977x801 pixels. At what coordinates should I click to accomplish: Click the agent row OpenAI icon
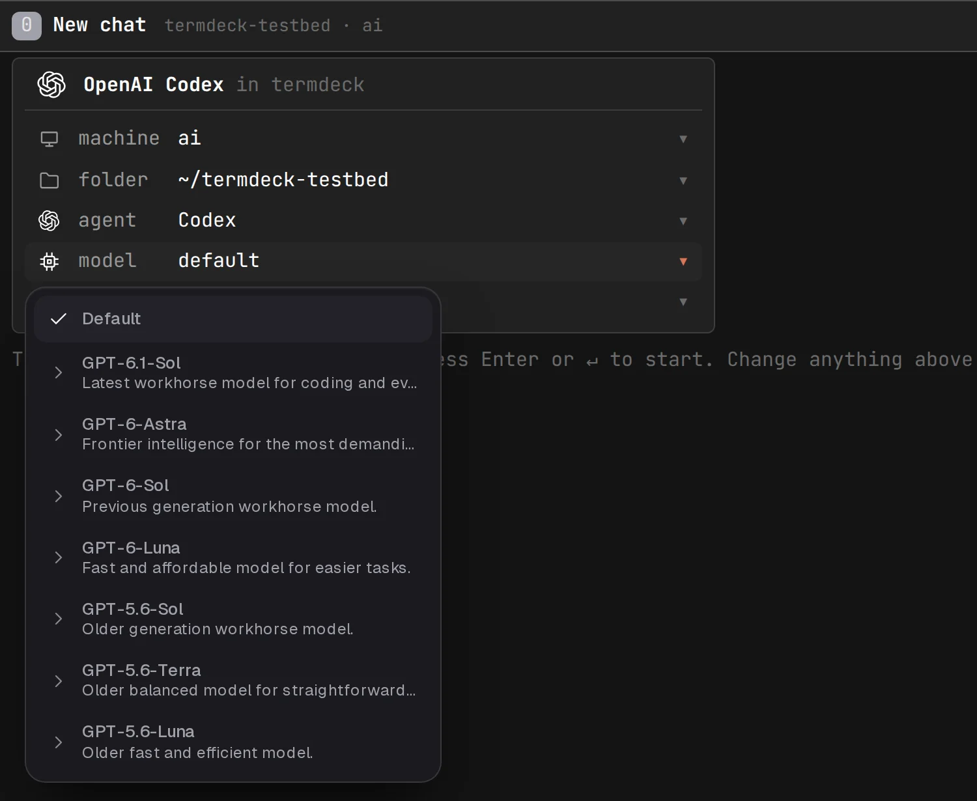pyautogui.click(x=49, y=221)
